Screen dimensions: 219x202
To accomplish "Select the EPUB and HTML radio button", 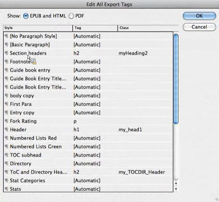I will point(26,16).
